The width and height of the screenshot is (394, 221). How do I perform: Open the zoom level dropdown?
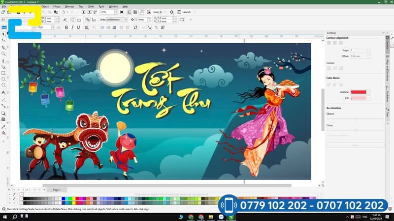pos(116,12)
